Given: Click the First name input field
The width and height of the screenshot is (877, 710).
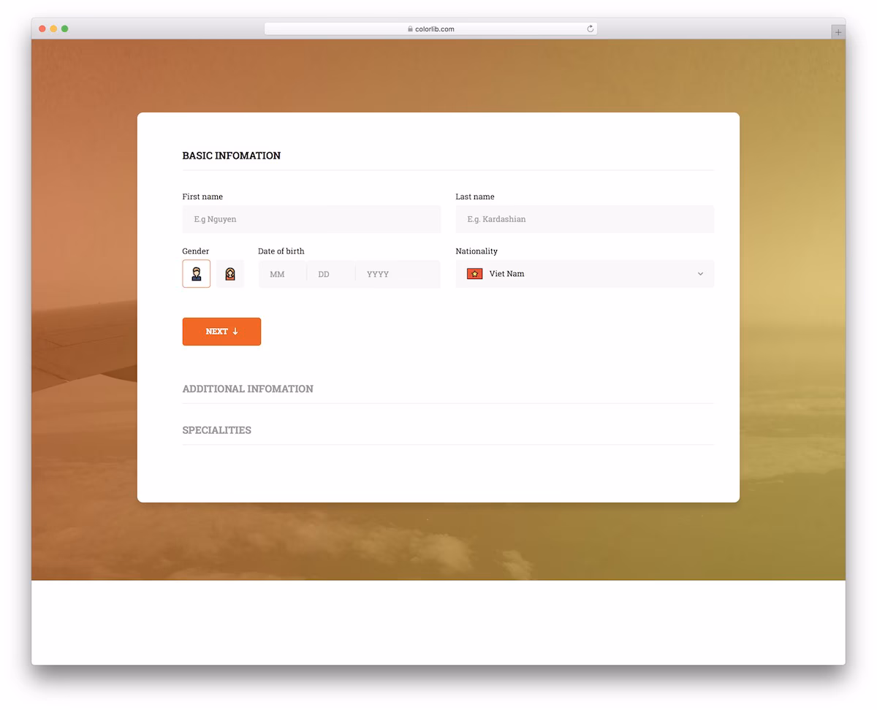Looking at the screenshot, I should (311, 219).
